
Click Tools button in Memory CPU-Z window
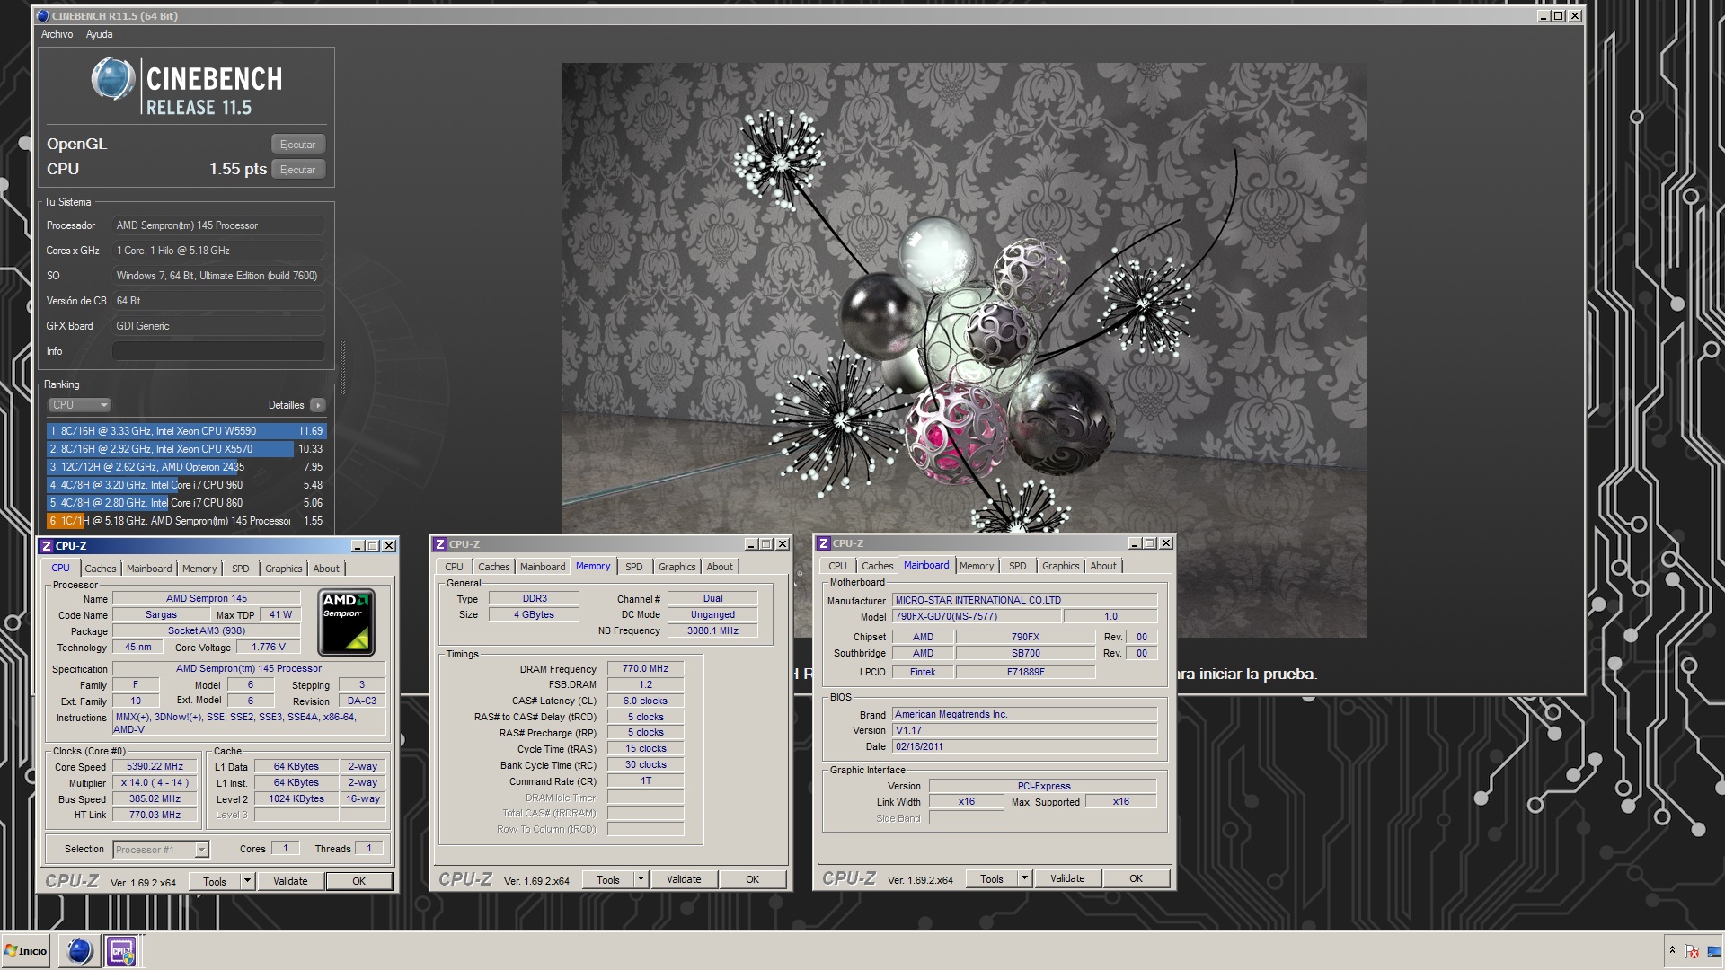(608, 880)
